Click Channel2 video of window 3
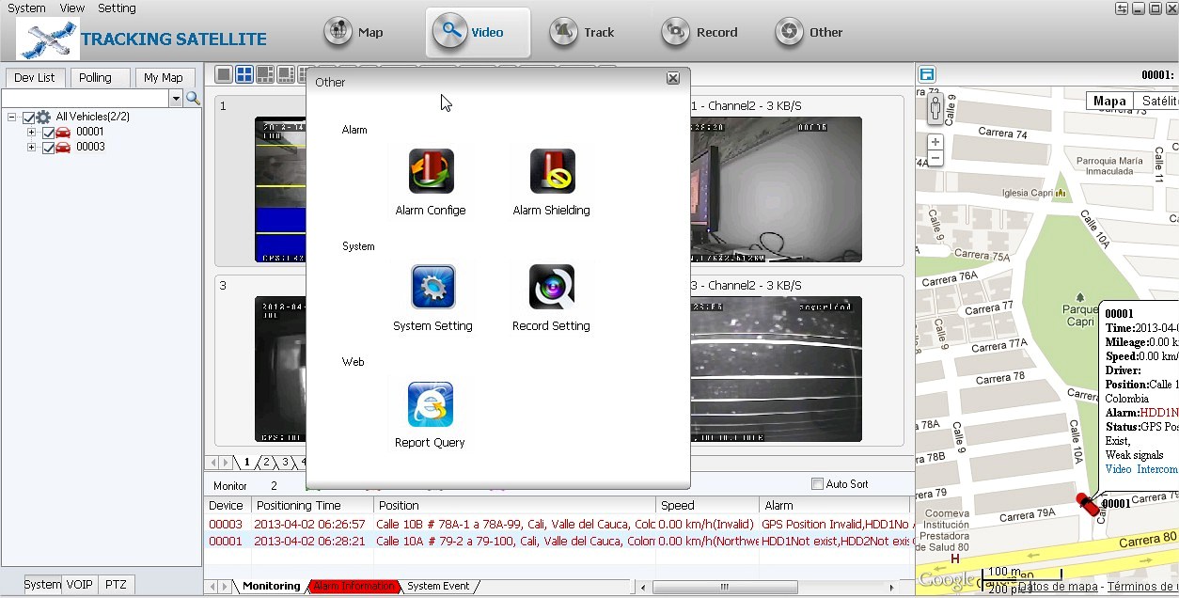The height and width of the screenshot is (598, 1179). click(x=776, y=369)
